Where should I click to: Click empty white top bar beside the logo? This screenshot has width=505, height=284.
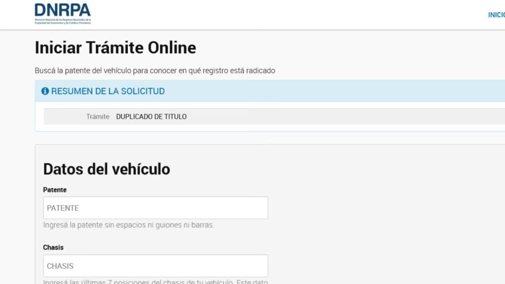click(286, 15)
